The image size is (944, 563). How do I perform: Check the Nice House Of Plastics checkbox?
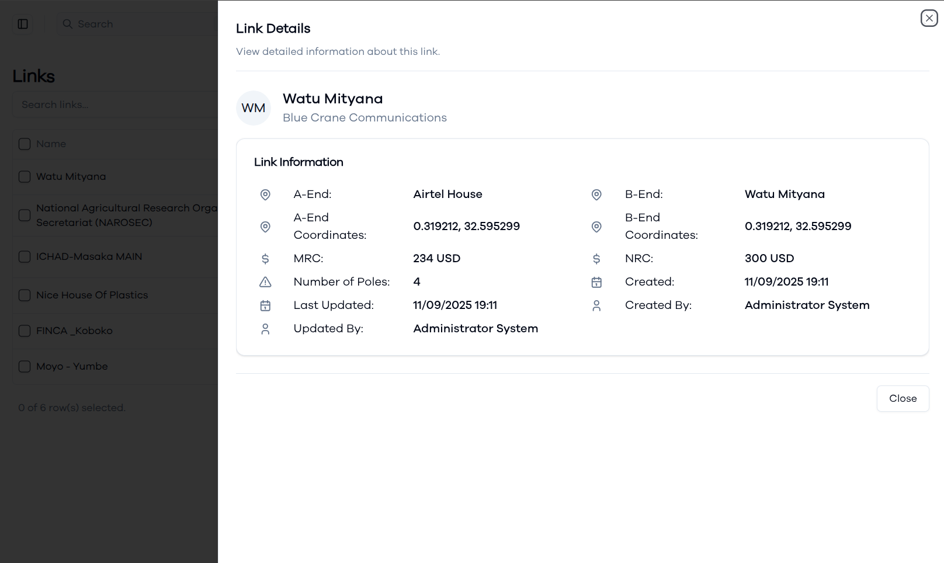(x=25, y=295)
